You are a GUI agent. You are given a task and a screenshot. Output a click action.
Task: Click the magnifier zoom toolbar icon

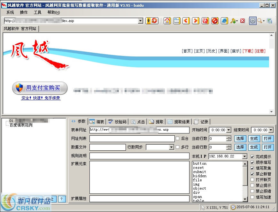[x=260, y=21]
